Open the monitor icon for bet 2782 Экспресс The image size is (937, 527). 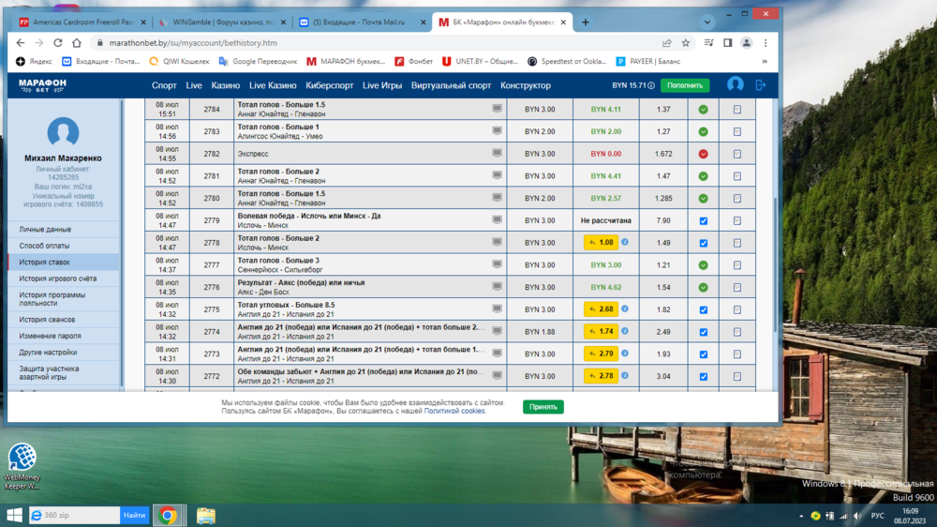tap(497, 153)
